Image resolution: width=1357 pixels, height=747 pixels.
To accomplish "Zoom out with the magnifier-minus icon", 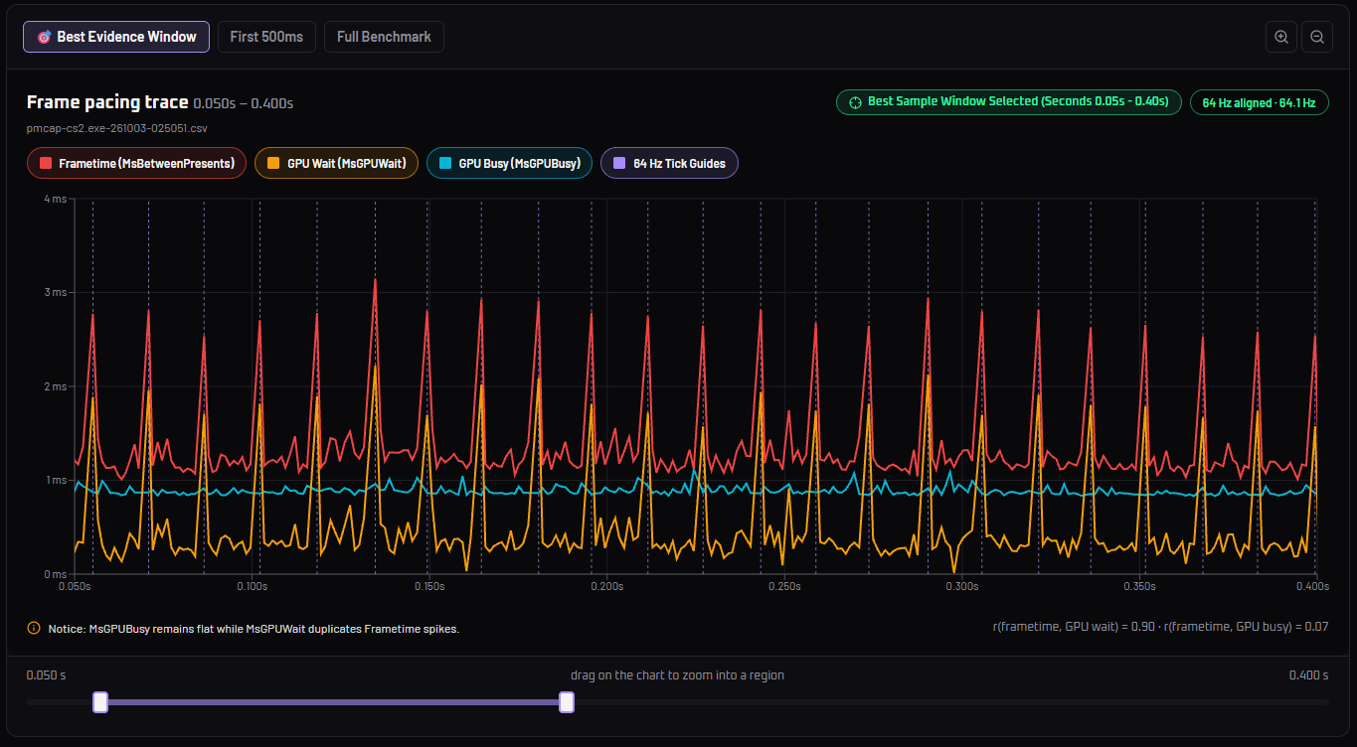I will tap(1317, 37).
